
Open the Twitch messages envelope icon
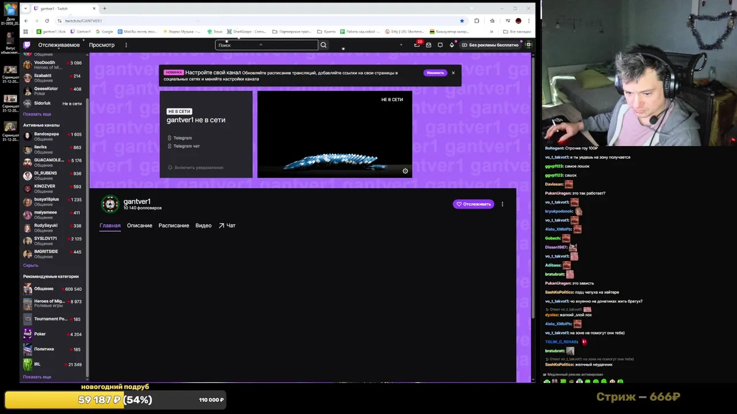[428, 45]
